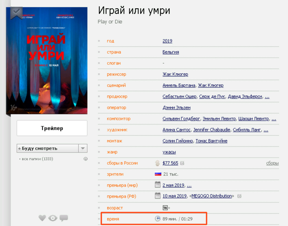This screenshot has height=226, width=288.
Task: Click the info icon beside все папки
Action: tap(85, 159)
